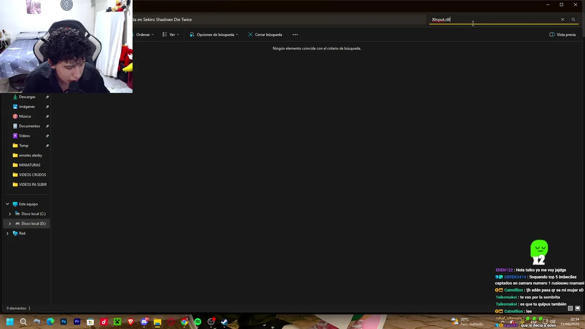Launch Photoshop from the taskbar

64,322
